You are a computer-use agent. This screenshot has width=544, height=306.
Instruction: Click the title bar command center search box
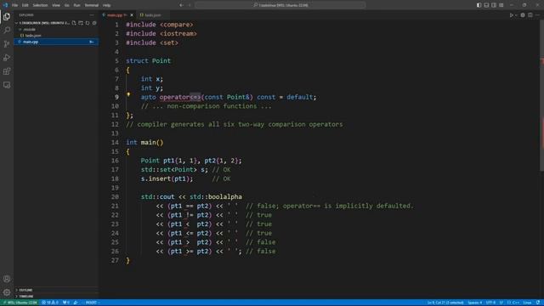click(280, 5)
